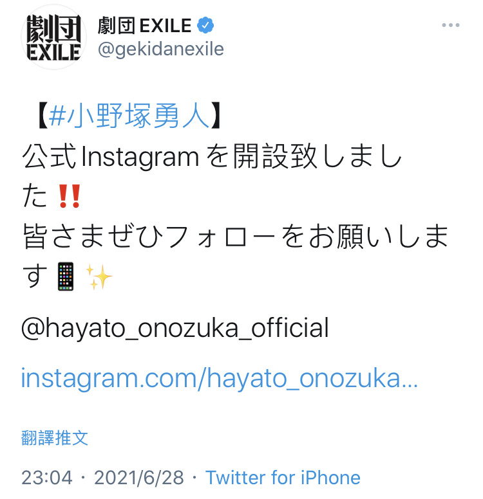Tap the @hayato_onozuka_official mention text
Screen dimensions: 483x499
[x=175, y=328]
